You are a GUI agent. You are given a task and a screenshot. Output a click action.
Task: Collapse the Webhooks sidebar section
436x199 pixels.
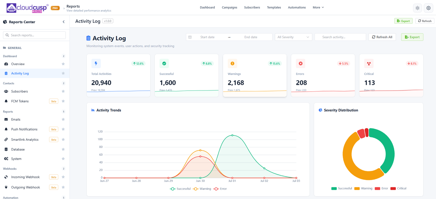point(34,169)
